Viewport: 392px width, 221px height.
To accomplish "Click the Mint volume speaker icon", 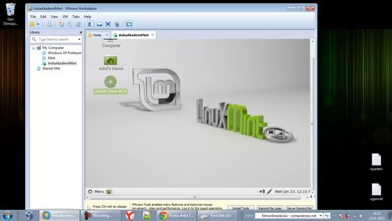I will coord(262,192).
